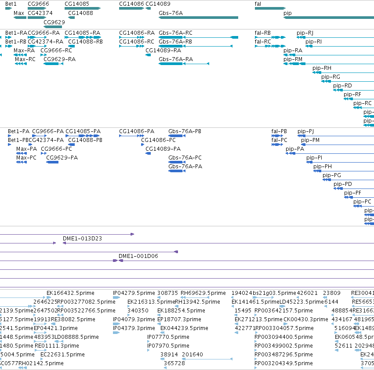Click the CG9629 gene label

tap(54, 22)
